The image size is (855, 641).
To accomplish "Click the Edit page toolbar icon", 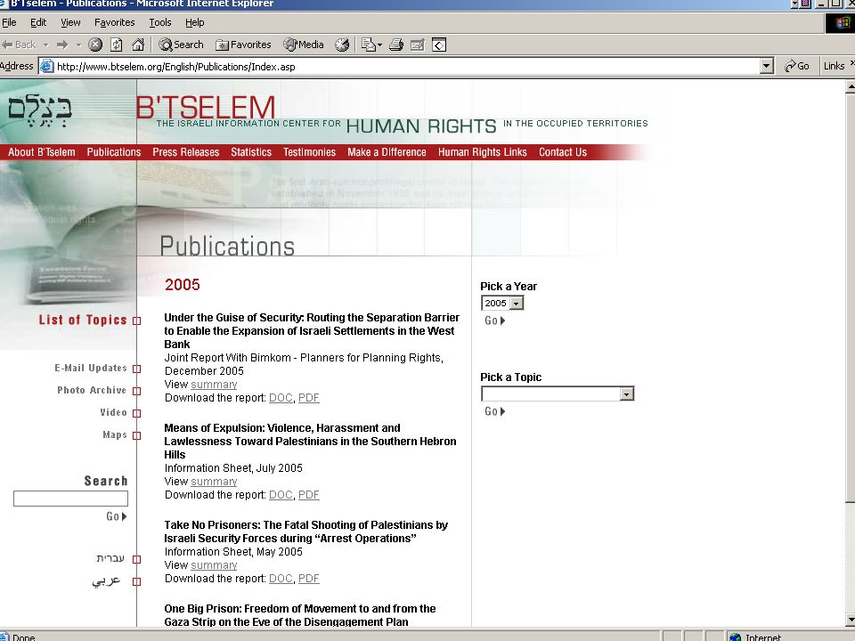I will click(x=417, y=45).
